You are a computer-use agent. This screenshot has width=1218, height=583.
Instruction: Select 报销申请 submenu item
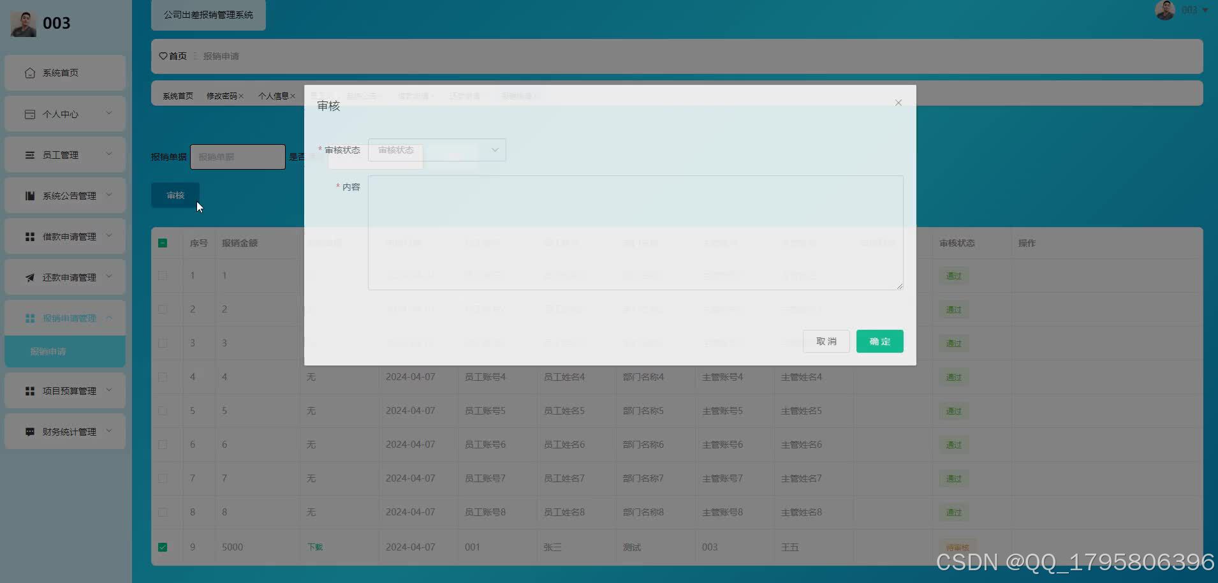pos(65,351)
